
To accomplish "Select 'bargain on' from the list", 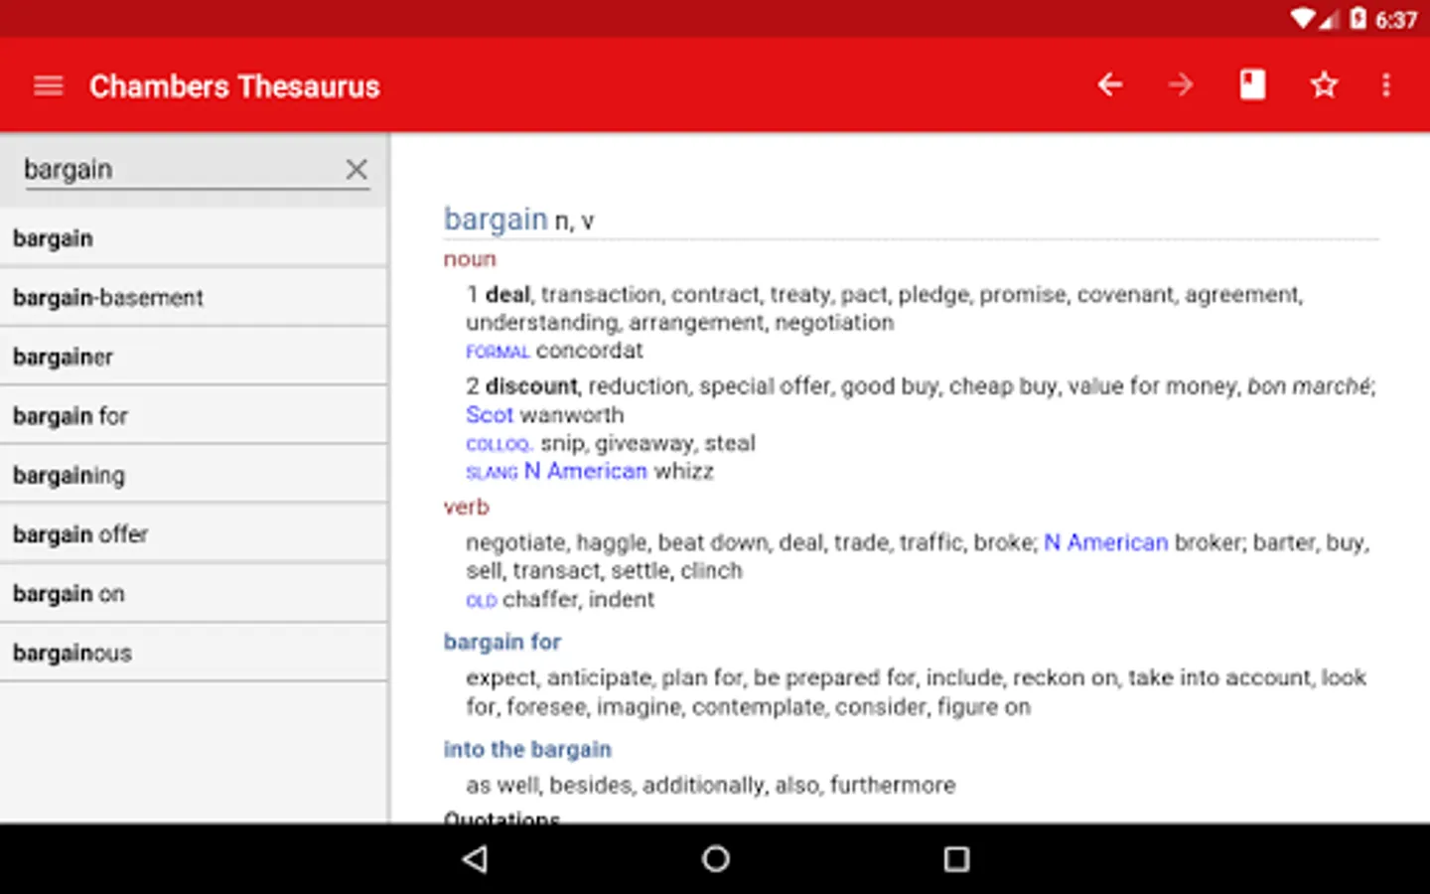I will [x=194, y=593].
